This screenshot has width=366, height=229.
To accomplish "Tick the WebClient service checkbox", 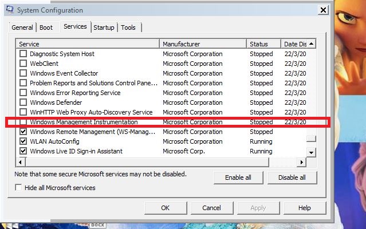I will 23,64.
